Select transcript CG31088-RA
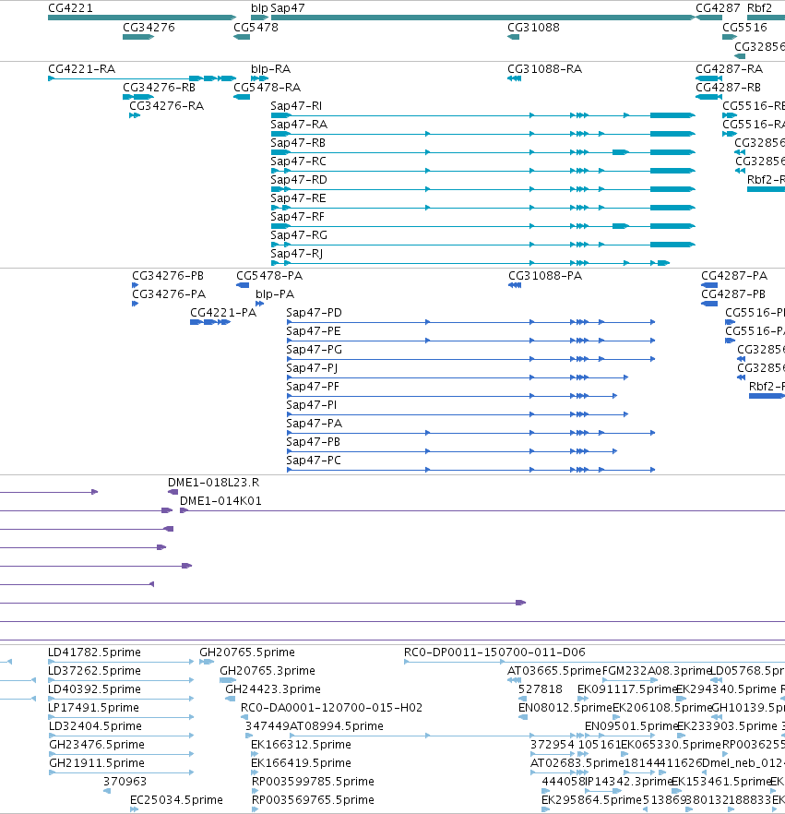Screen dimensions: 785x814 [x=545, y=69]
